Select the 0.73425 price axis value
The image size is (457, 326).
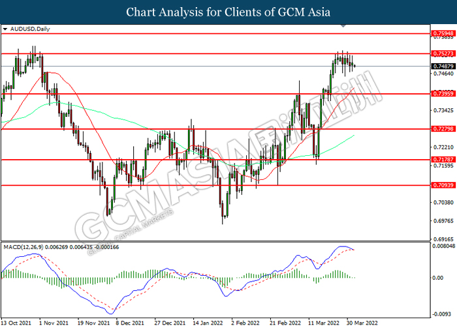tap(443, 110)
